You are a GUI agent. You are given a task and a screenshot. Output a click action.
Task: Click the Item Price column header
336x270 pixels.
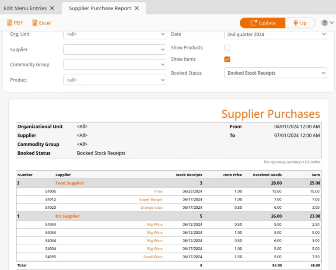[232, 175]
